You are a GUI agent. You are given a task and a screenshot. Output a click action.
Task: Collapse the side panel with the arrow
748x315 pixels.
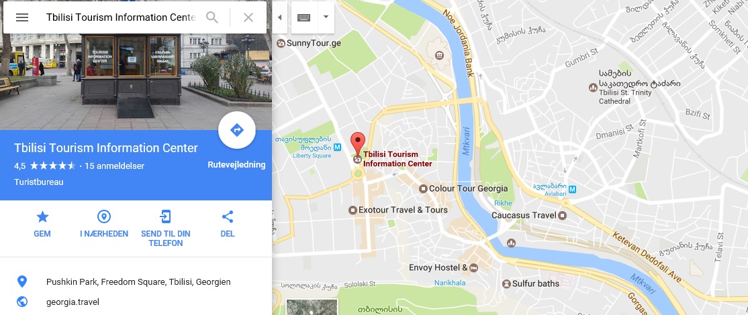tap(279, 17)
